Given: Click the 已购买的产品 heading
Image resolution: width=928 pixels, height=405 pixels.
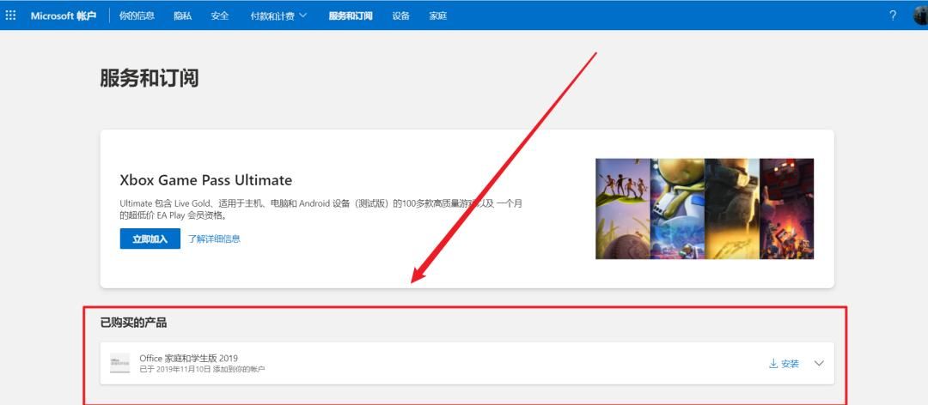Looking at the screenshot, I should point(133,323).
